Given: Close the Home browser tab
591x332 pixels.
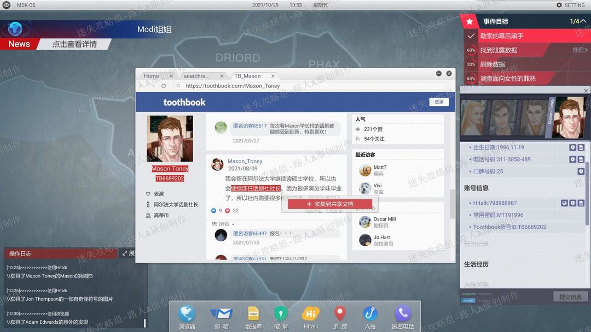Looking at the screenshot, I should [171, 76].
